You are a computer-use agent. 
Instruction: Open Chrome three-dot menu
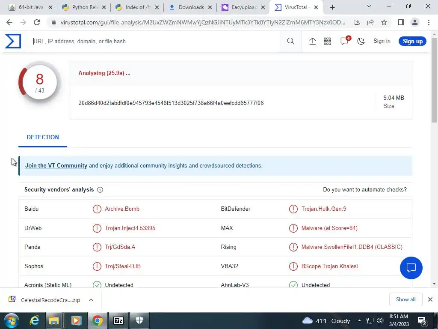(x=429, y=22)
